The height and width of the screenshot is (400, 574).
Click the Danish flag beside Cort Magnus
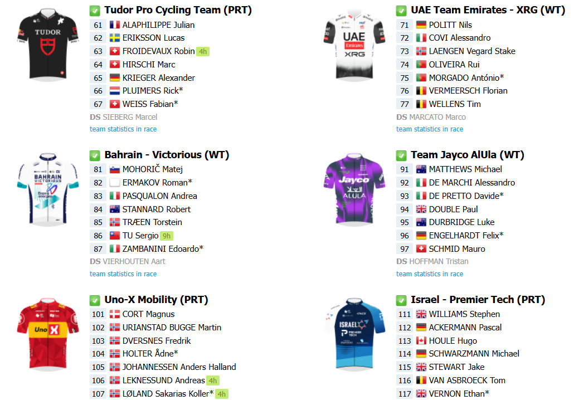(115, 314)
